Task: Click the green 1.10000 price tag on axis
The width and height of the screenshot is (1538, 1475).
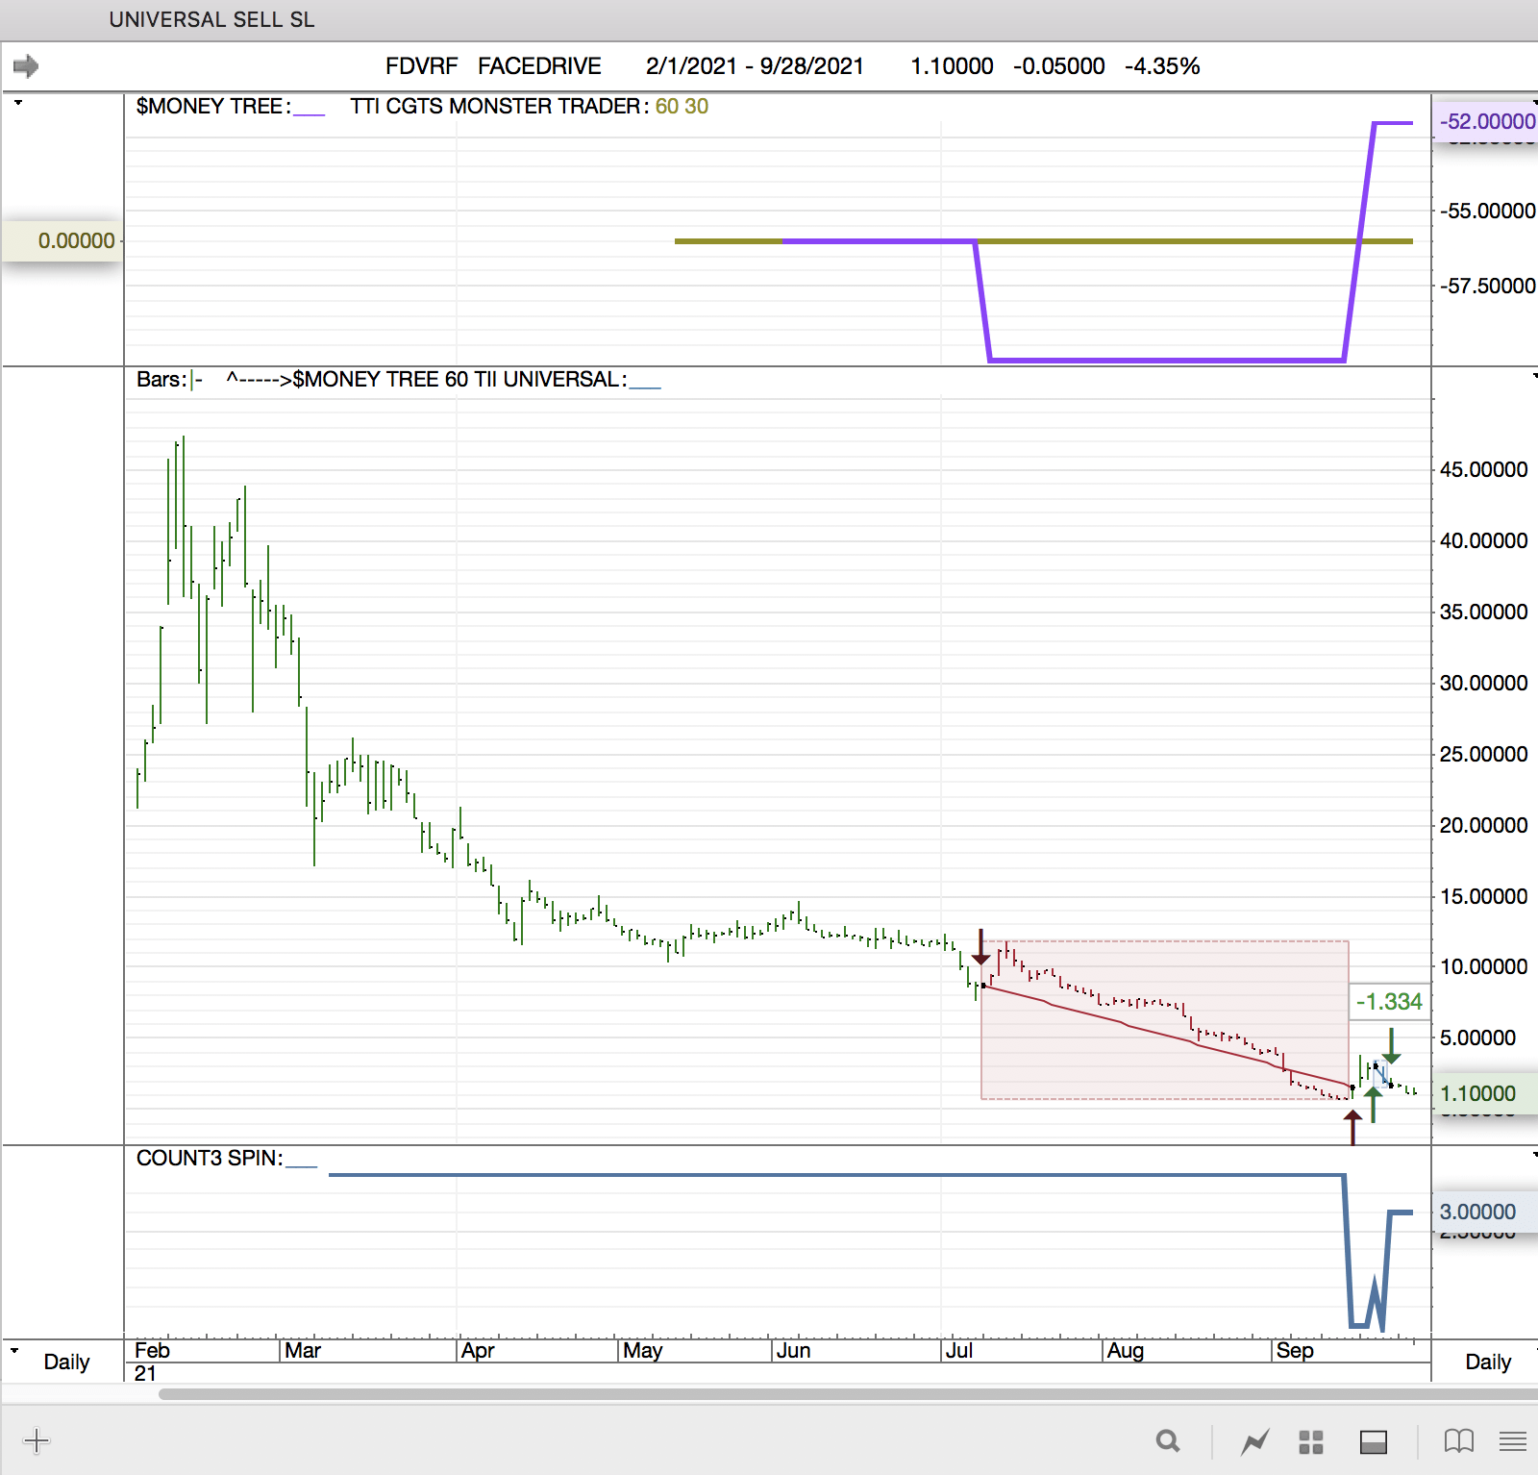Action: pos(1485,1093)
